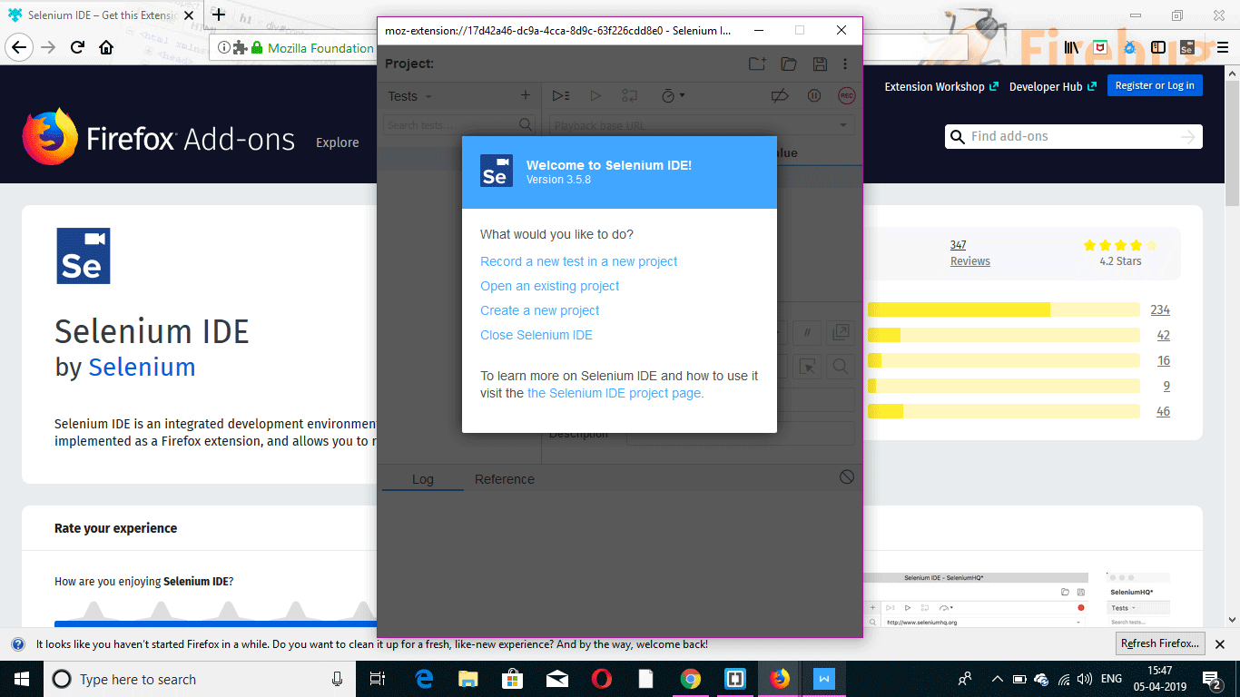Click the Selenium IDE toolbar extension icon

click(1186, 47)
